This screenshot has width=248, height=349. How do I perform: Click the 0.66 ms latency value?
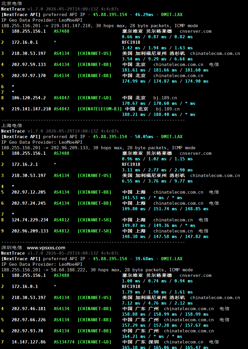(x=131, y=37)
